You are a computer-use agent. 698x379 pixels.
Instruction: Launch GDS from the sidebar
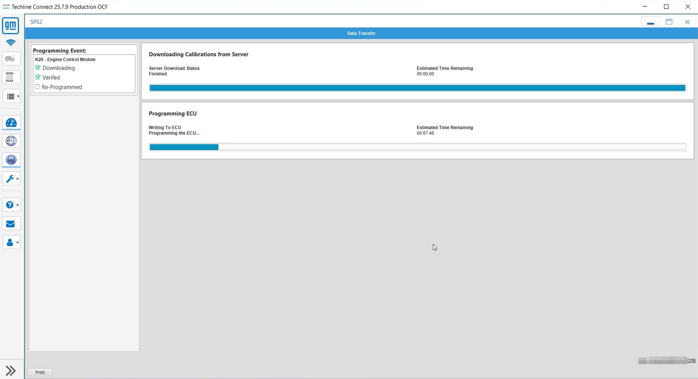click(11, 141)
